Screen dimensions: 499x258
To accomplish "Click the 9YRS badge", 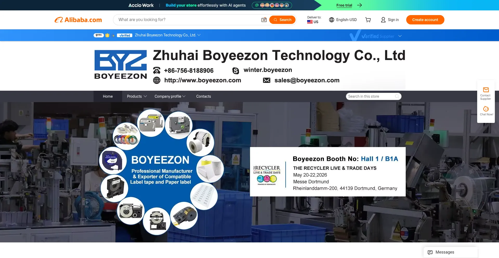I will [x=99, y=35].
